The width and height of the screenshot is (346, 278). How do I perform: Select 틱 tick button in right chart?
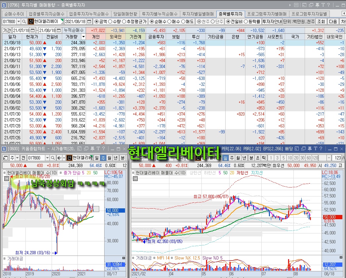(x=264, y=158)
